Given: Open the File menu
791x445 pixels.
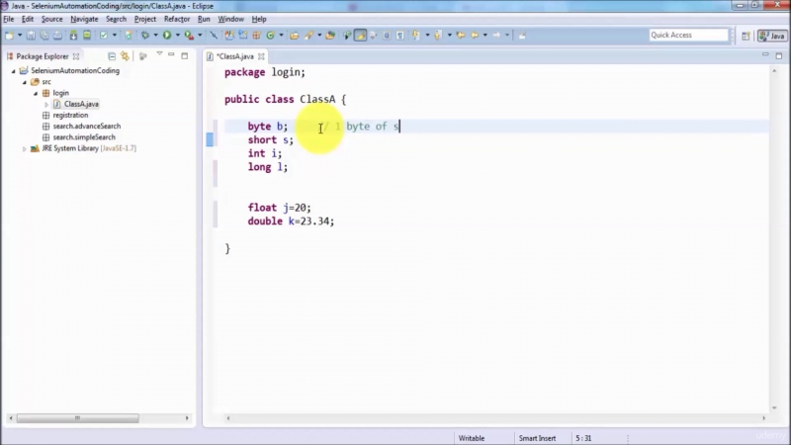Looking at the screenshot, I should [9, 19].
